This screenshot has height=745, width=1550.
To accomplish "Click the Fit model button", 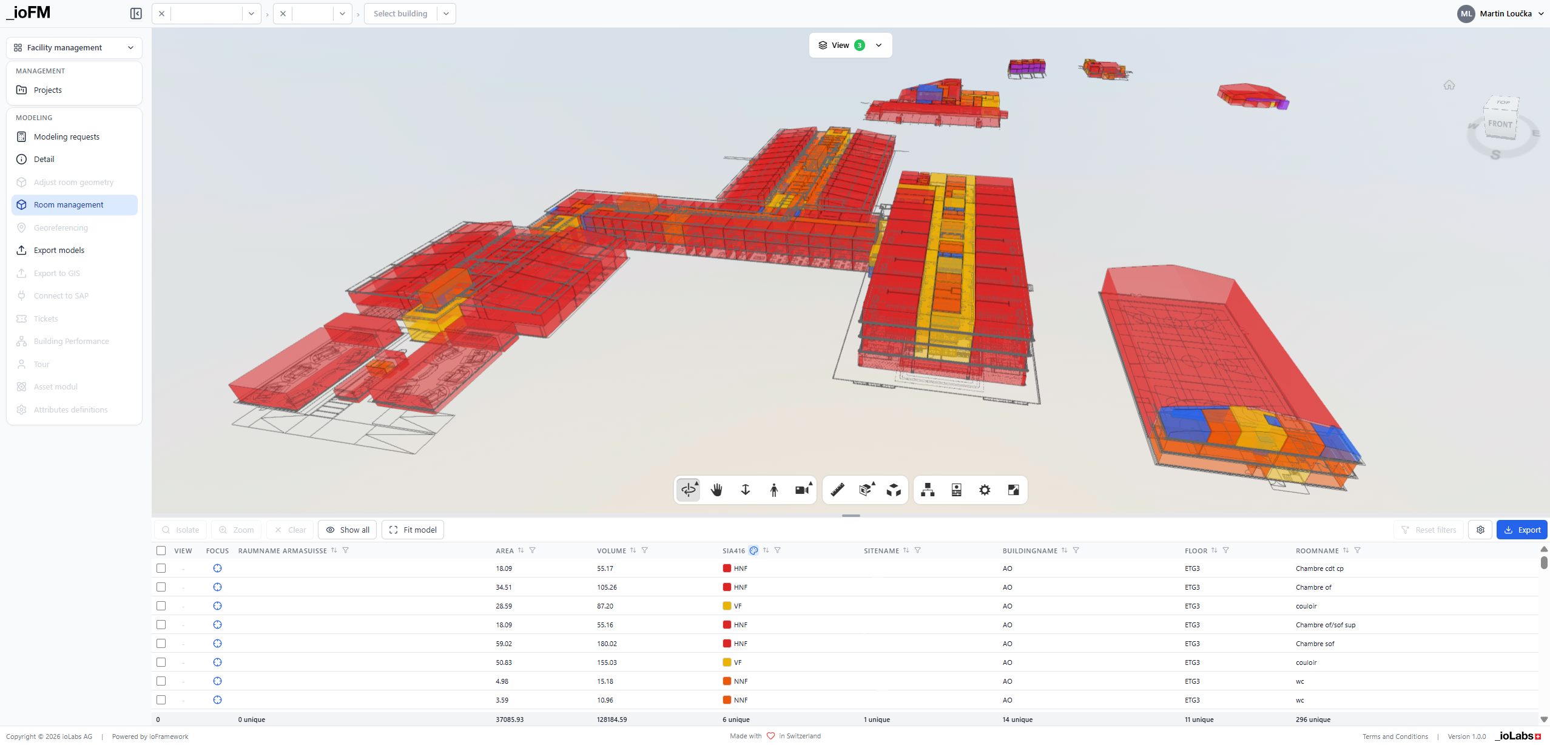I will pyautogui.click(x=413, y=530).
